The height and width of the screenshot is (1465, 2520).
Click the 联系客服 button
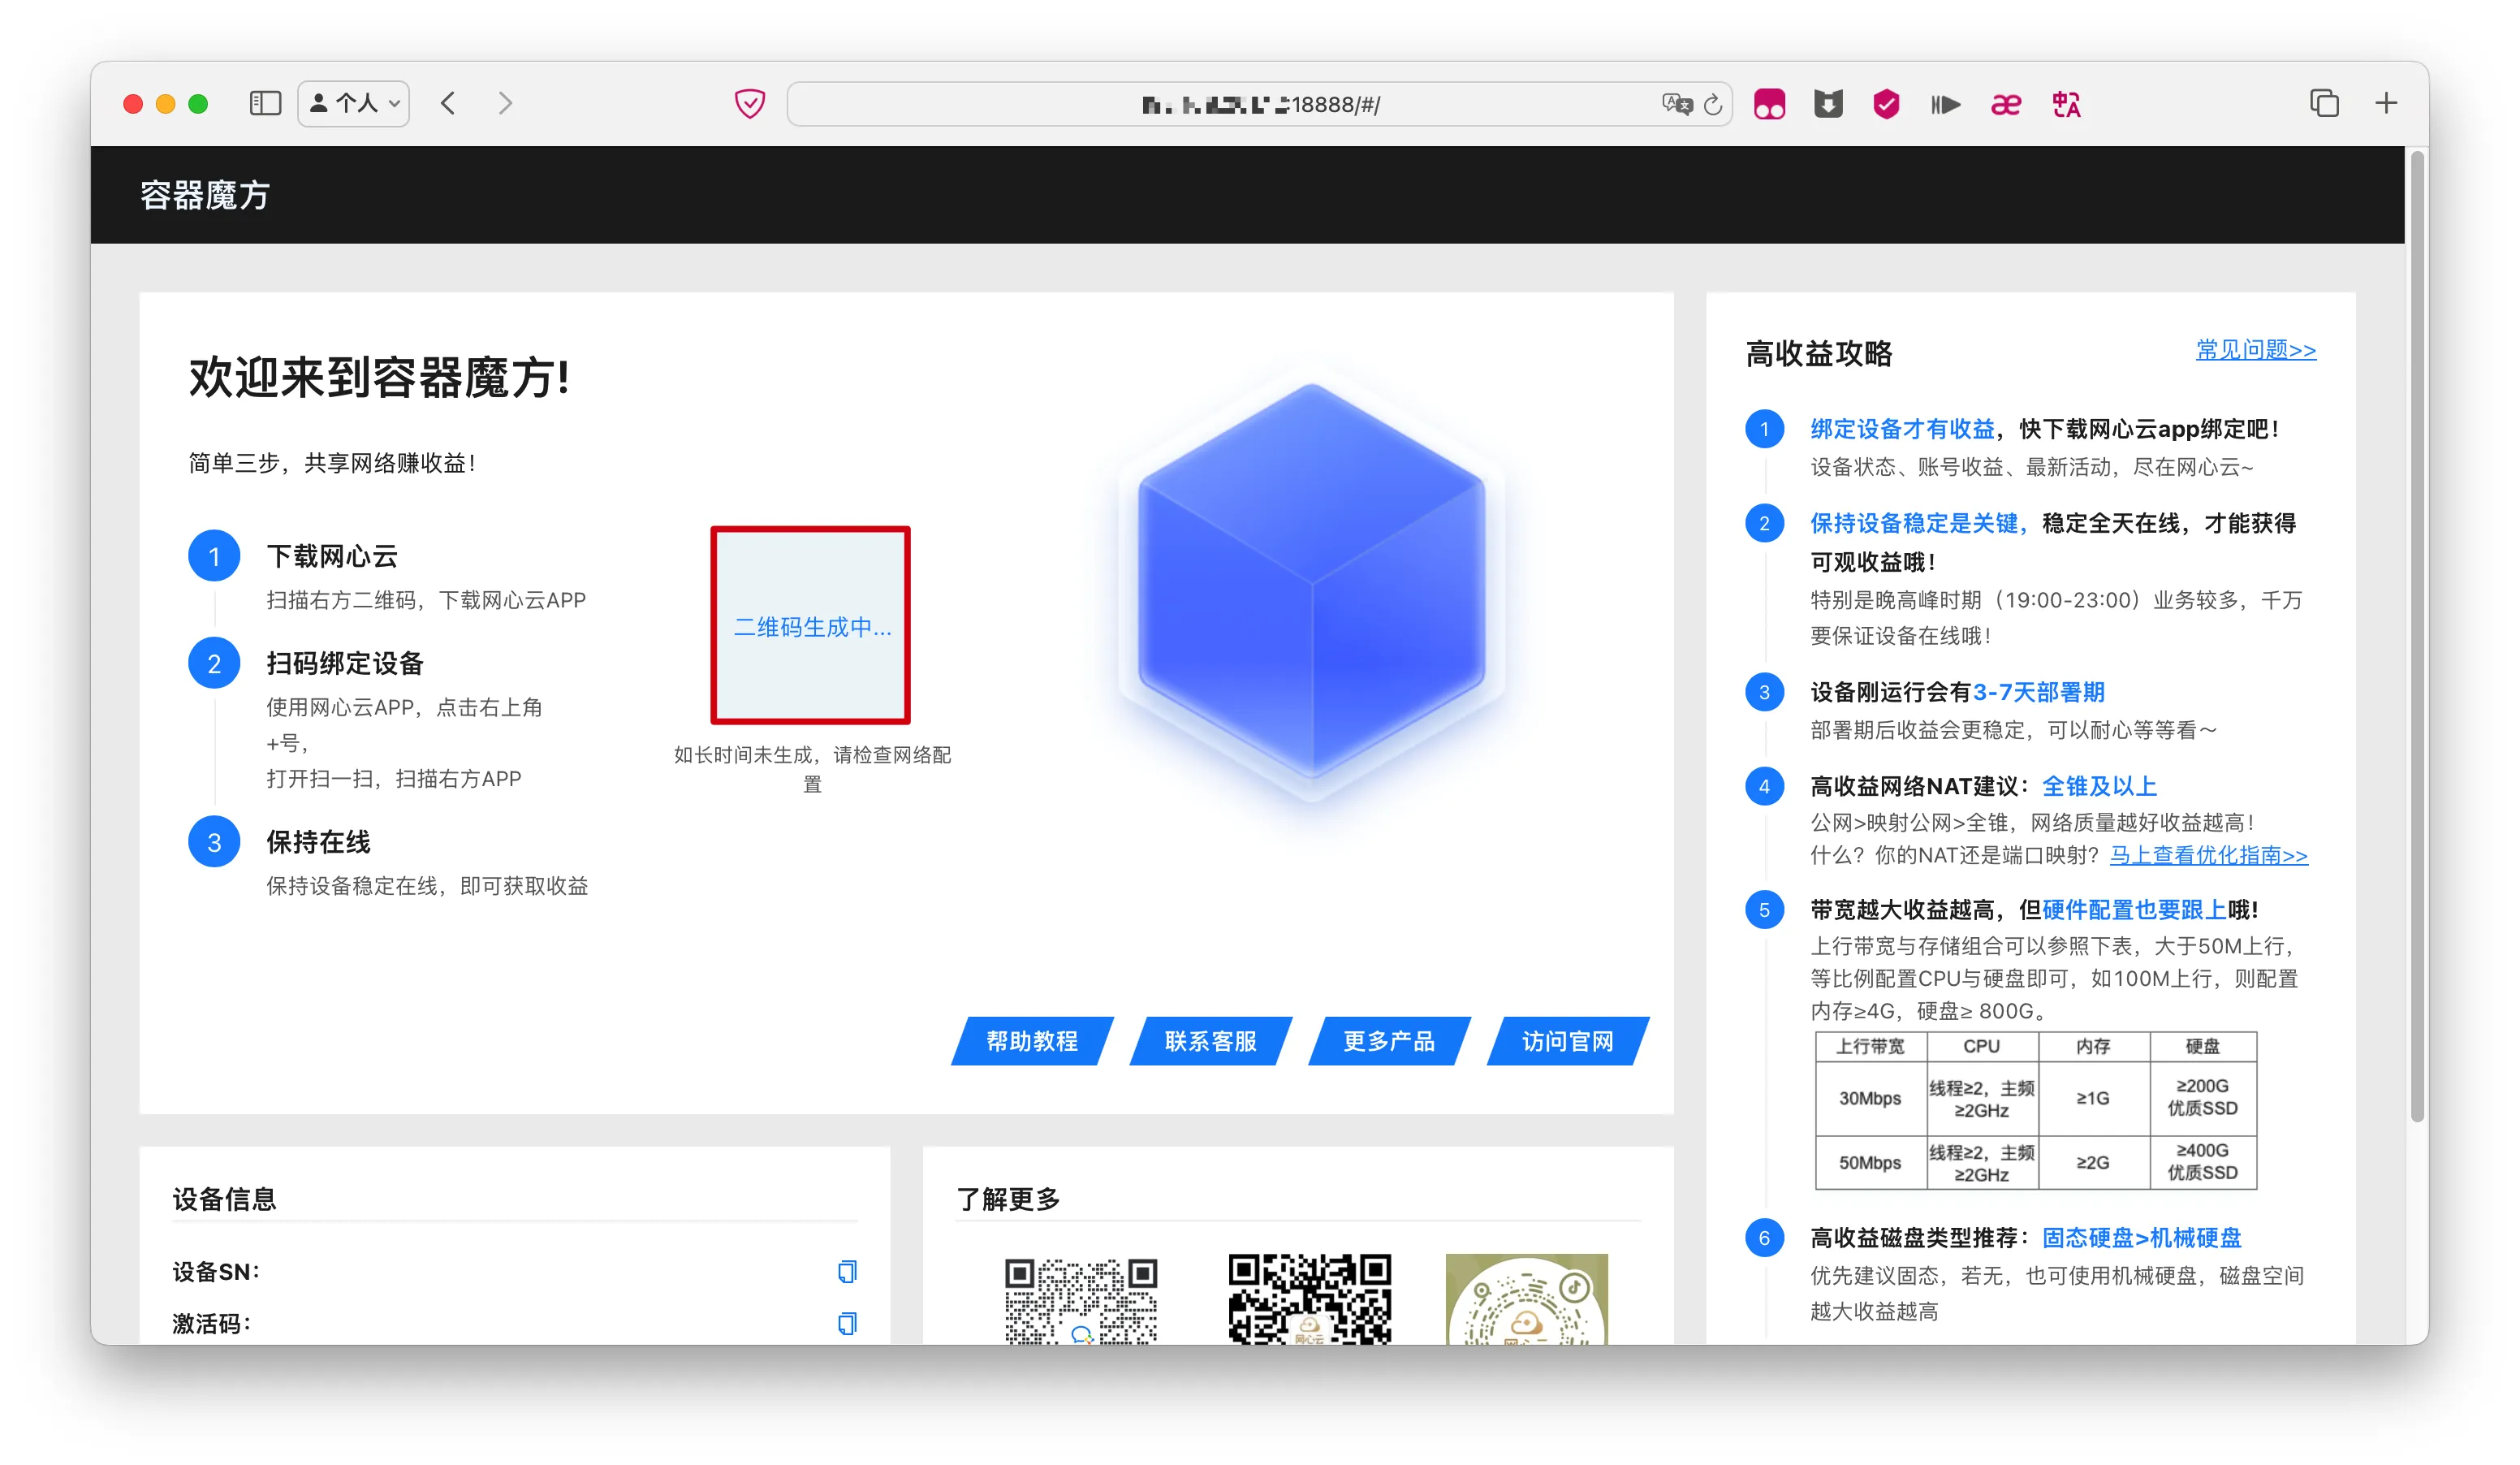(x=1211, y=1041)
